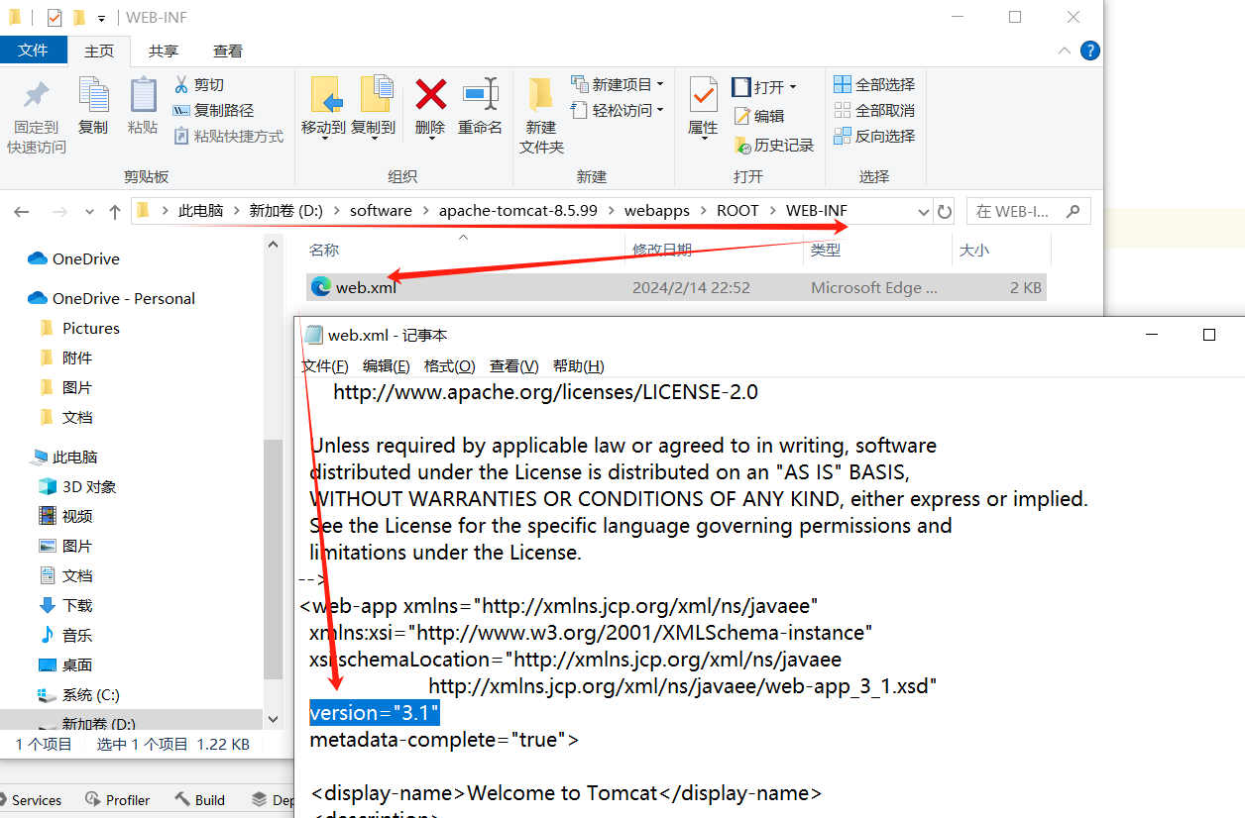Expand the Open button dropdown arrow
Screen dimensions: 1245x818
point(793,87)
